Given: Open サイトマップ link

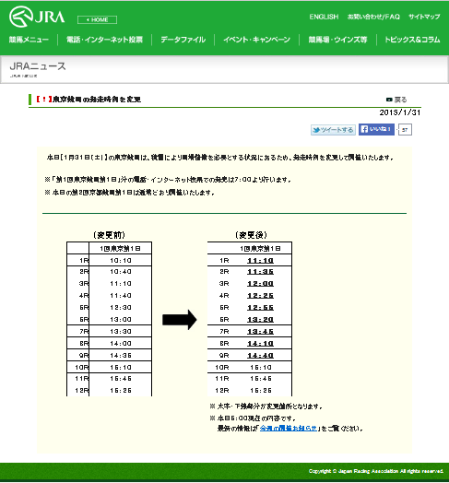Looking at the screenshot, I should pos(424,17).
